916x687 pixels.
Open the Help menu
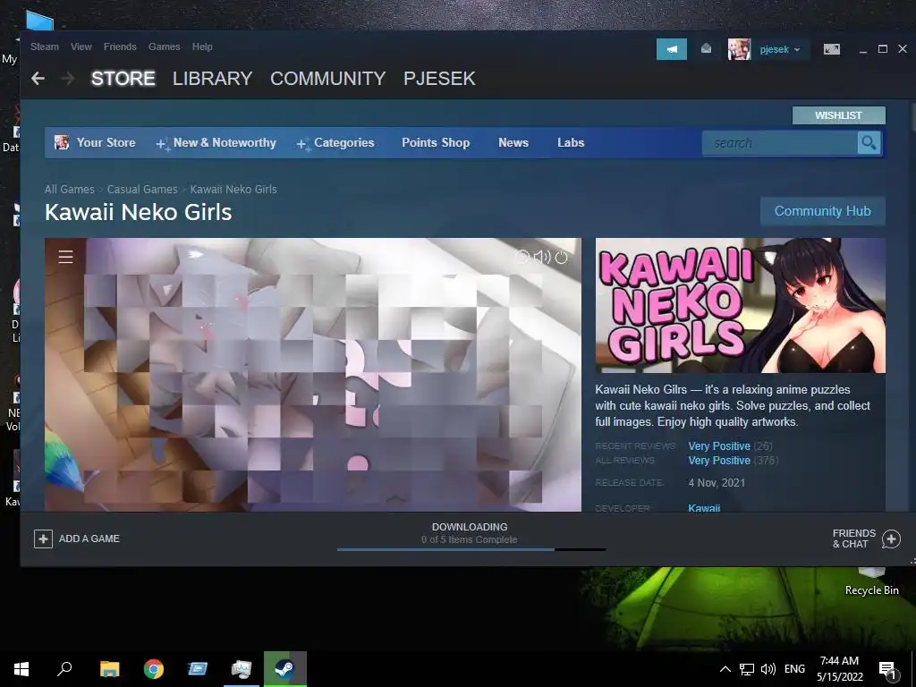pyautogui.click(x=202, y=47)
